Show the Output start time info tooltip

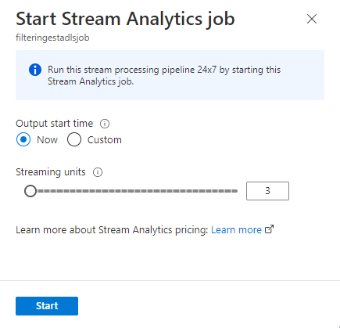point(105,124)
